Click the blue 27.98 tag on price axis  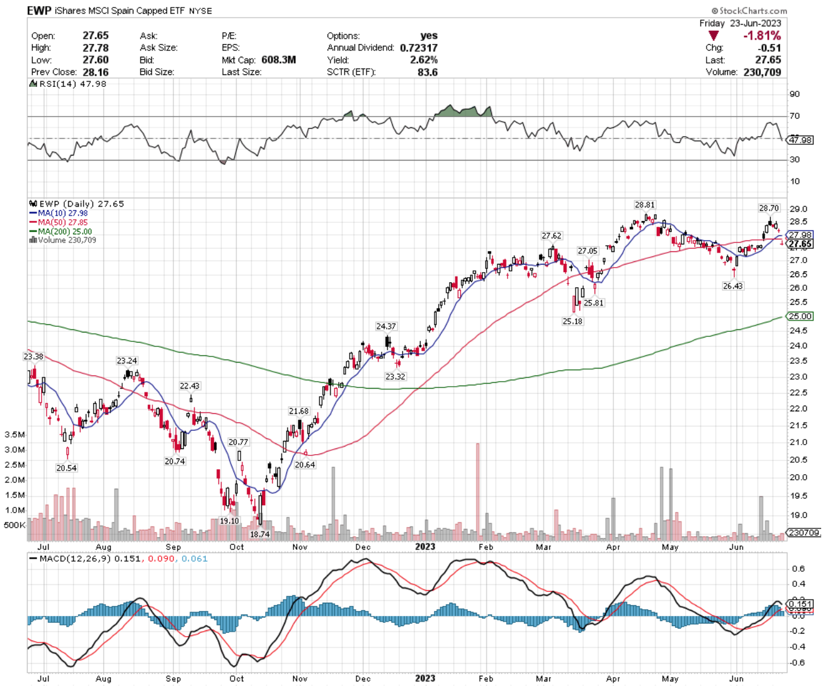tap(800, 235)
